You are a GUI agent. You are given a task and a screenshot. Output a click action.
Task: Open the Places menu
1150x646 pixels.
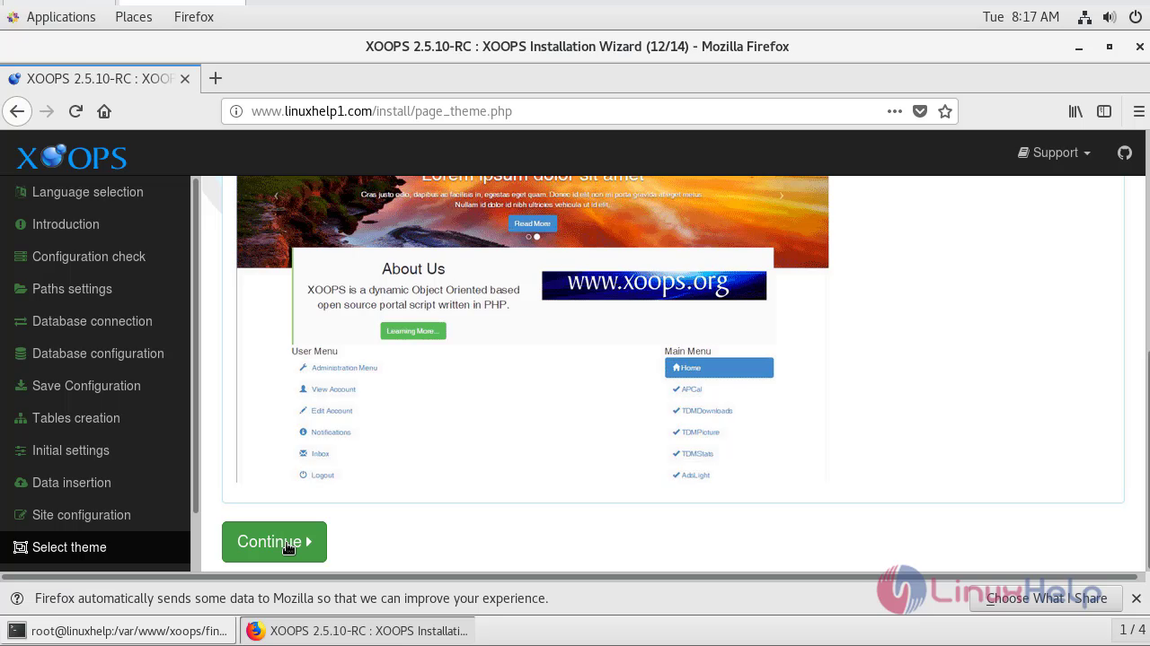point(134,17)
